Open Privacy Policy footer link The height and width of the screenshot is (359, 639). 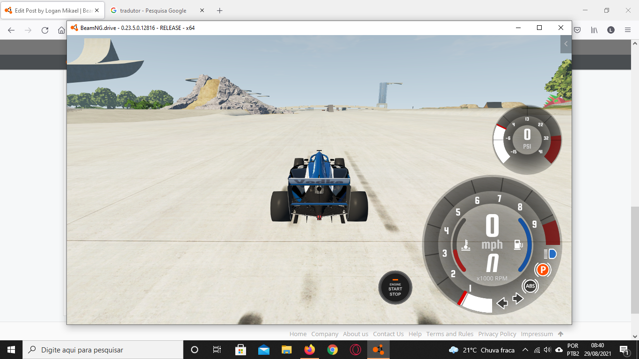(497, 334)
